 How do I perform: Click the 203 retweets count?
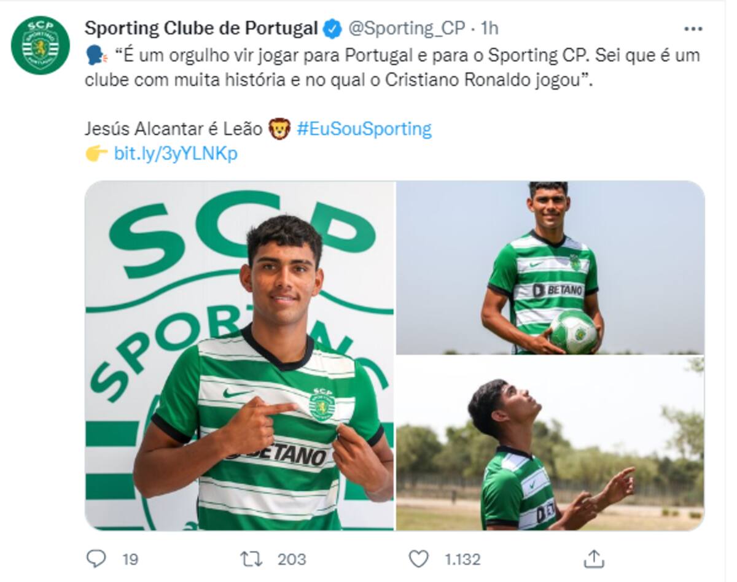click(x=292, y=559)
